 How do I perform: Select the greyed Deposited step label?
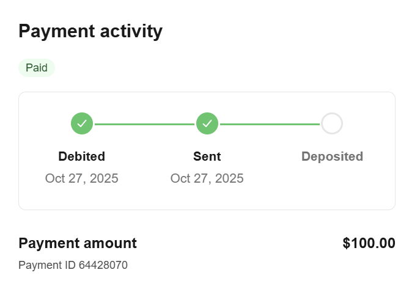coord(332,156)
